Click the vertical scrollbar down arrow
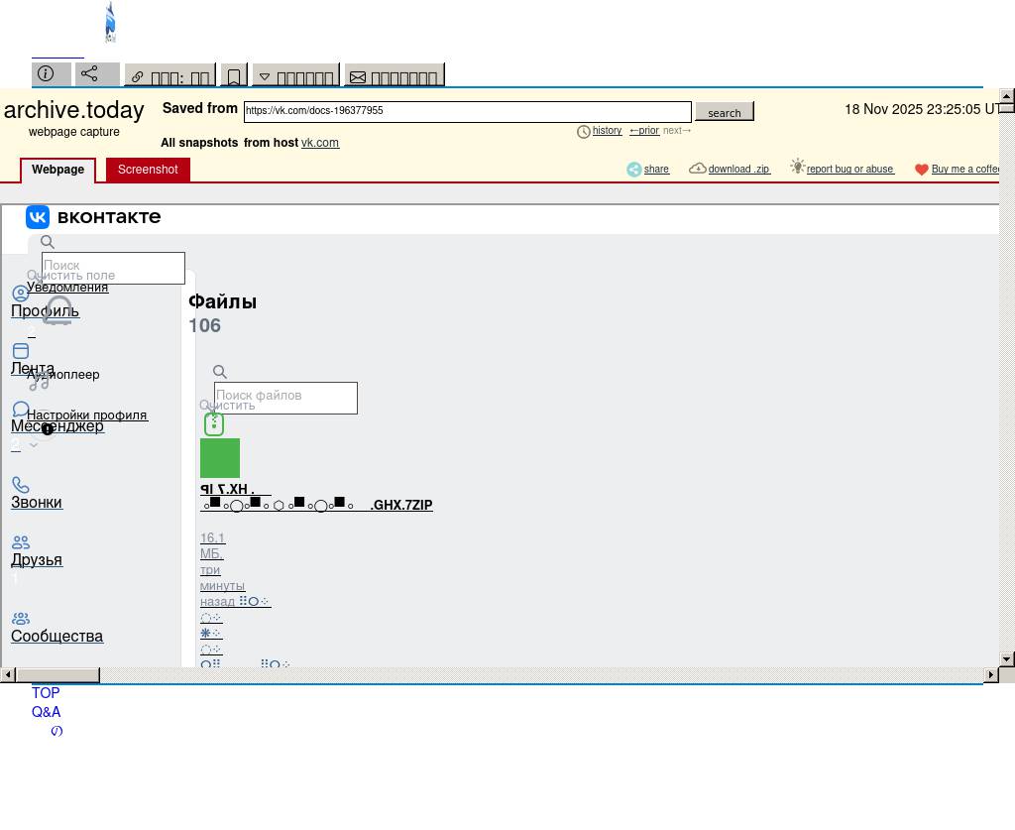The image size is (1015, 830). tap(1006, 658)
